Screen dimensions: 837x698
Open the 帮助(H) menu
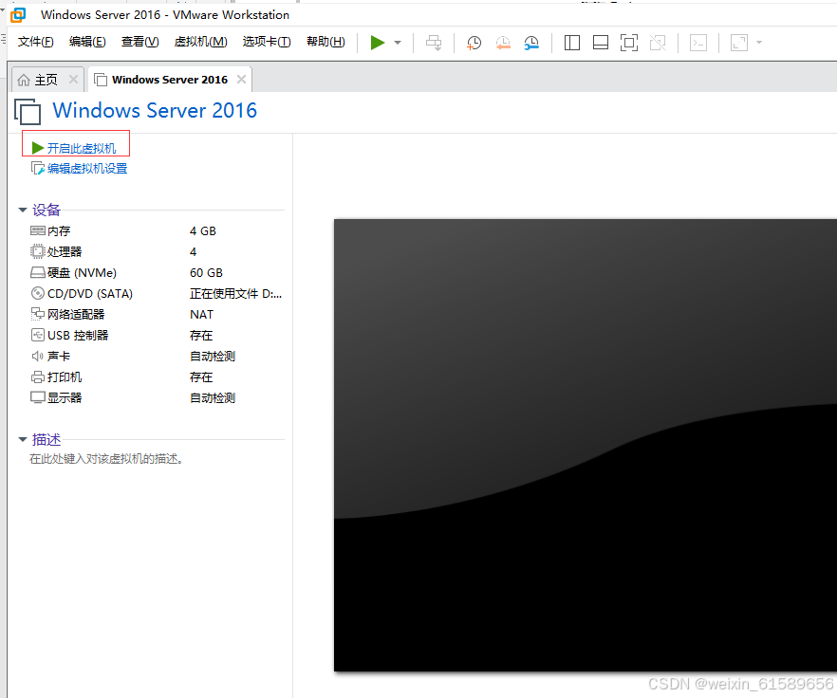coord(325,42)
